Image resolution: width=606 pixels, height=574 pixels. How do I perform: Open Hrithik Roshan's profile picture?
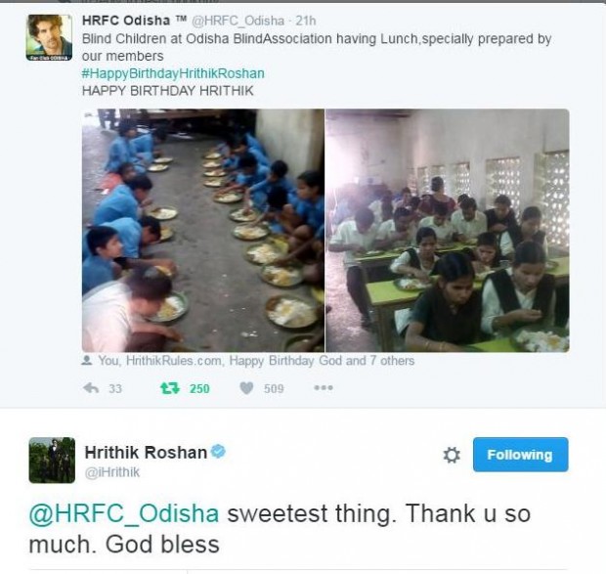[52, 460]
